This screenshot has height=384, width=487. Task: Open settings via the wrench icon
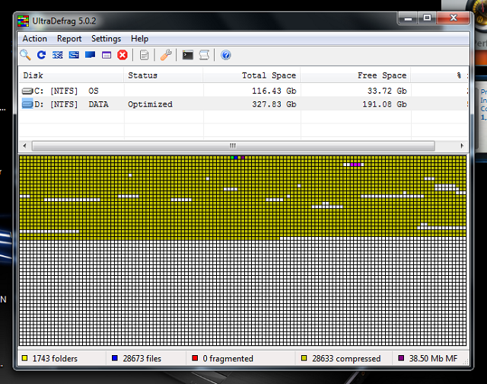166,55
